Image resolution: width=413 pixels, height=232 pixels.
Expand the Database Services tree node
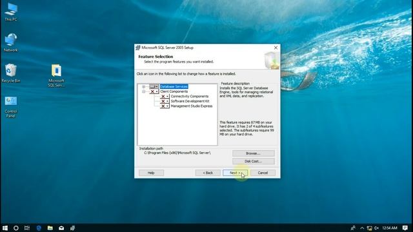coord(143,86)
